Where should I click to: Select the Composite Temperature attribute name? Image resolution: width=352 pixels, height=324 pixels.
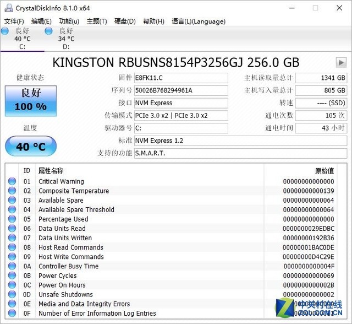(x=74, y=191)
